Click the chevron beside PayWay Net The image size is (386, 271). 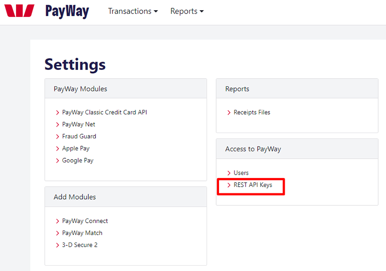[57, 125]
